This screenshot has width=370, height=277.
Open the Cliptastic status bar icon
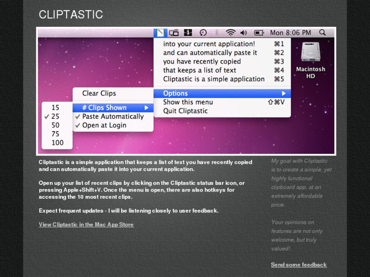(160, 33)
